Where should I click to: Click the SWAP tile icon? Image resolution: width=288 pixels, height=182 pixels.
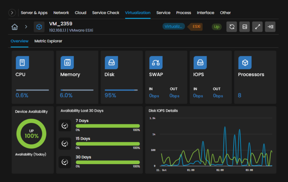point(156,63)
